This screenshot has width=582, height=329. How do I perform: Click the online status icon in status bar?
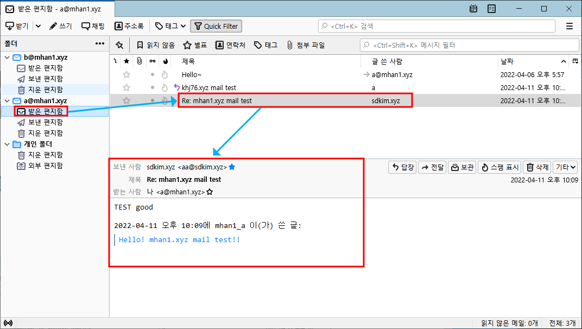(x=8, y=323)
